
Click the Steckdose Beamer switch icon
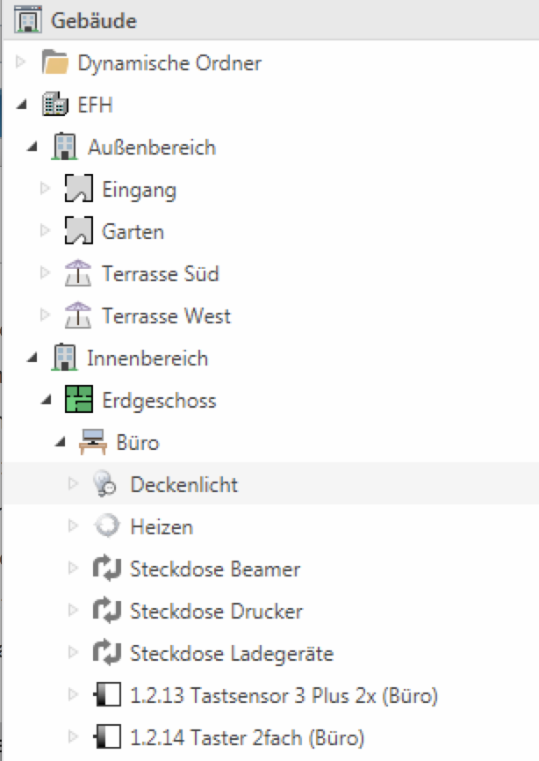pos(105,569)
